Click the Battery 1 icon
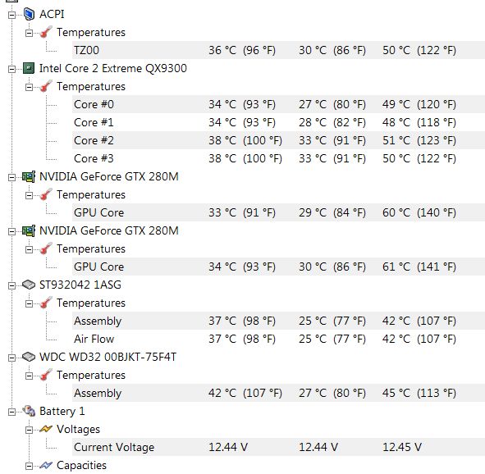 coord(29,412)
